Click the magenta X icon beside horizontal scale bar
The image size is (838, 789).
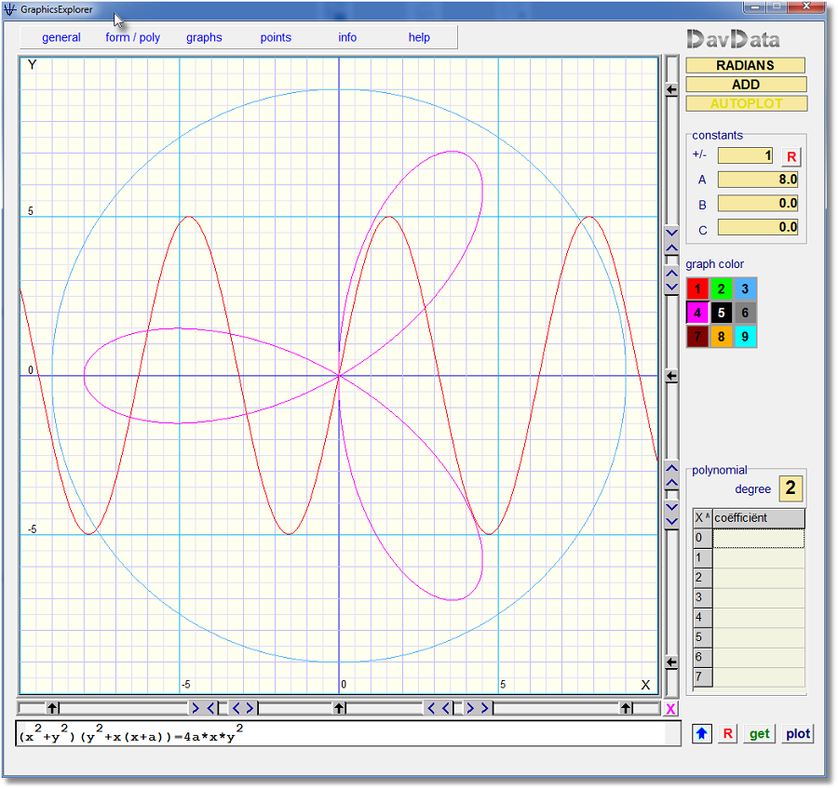tap(670, 709)
